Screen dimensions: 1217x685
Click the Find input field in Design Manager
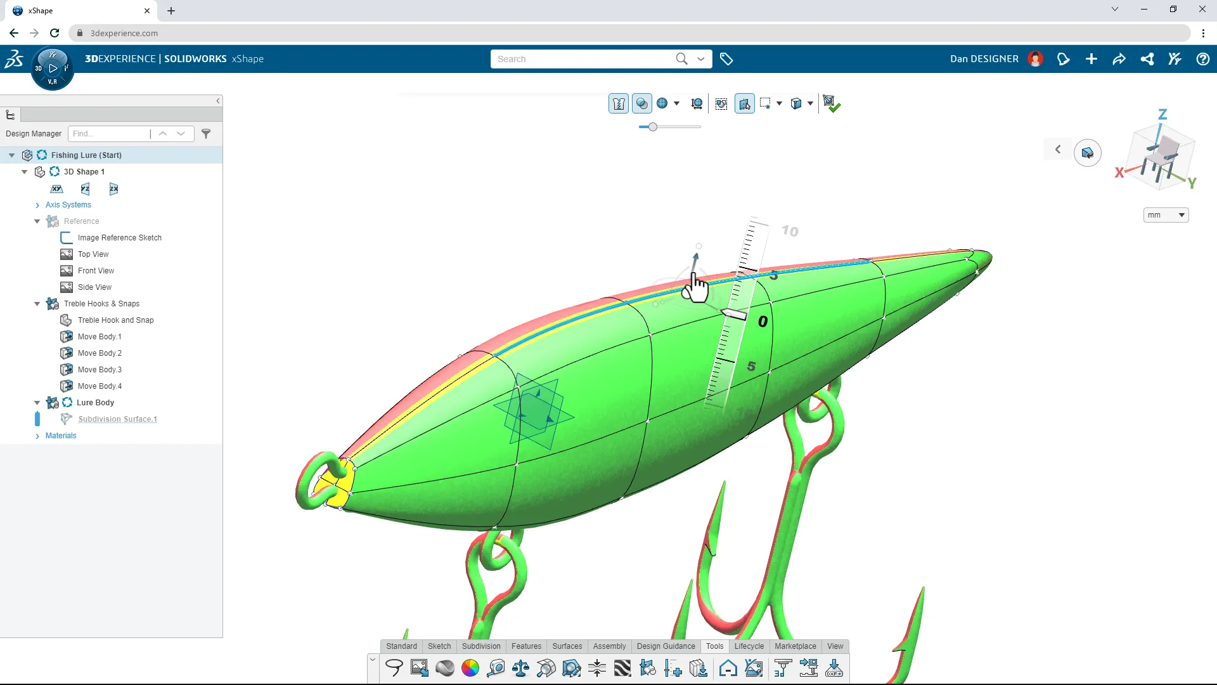tap(109, 134)
